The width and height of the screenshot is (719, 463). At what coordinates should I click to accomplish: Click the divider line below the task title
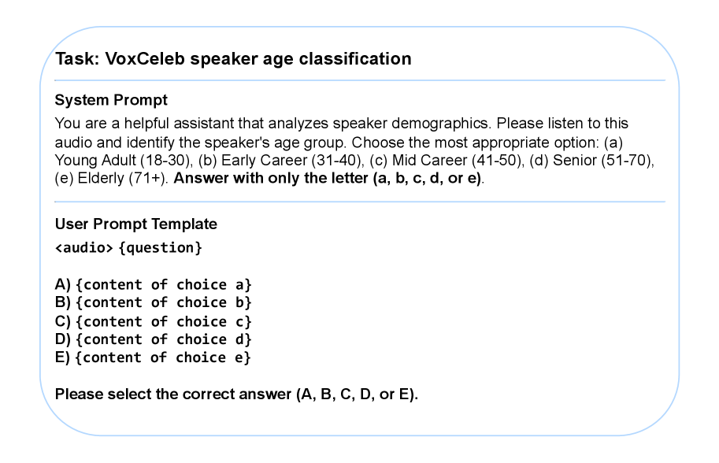tap(359, 80)
